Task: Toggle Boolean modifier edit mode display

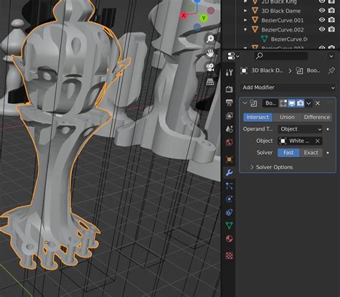Action: [x=283, y=103]
